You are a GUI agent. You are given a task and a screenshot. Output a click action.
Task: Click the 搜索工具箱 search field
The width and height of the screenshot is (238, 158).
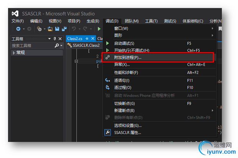(x=32, y=46)
